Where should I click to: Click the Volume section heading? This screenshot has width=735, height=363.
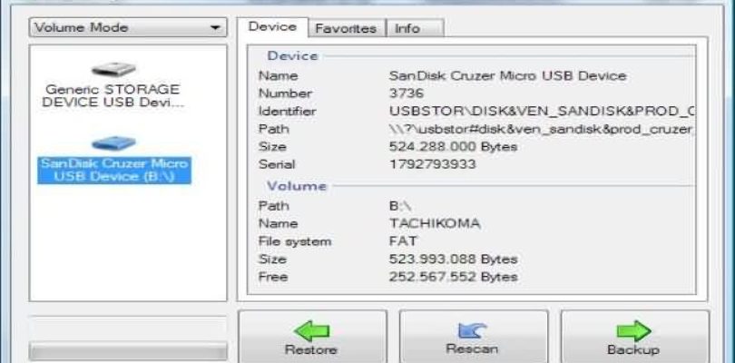(x=297, y=186)
